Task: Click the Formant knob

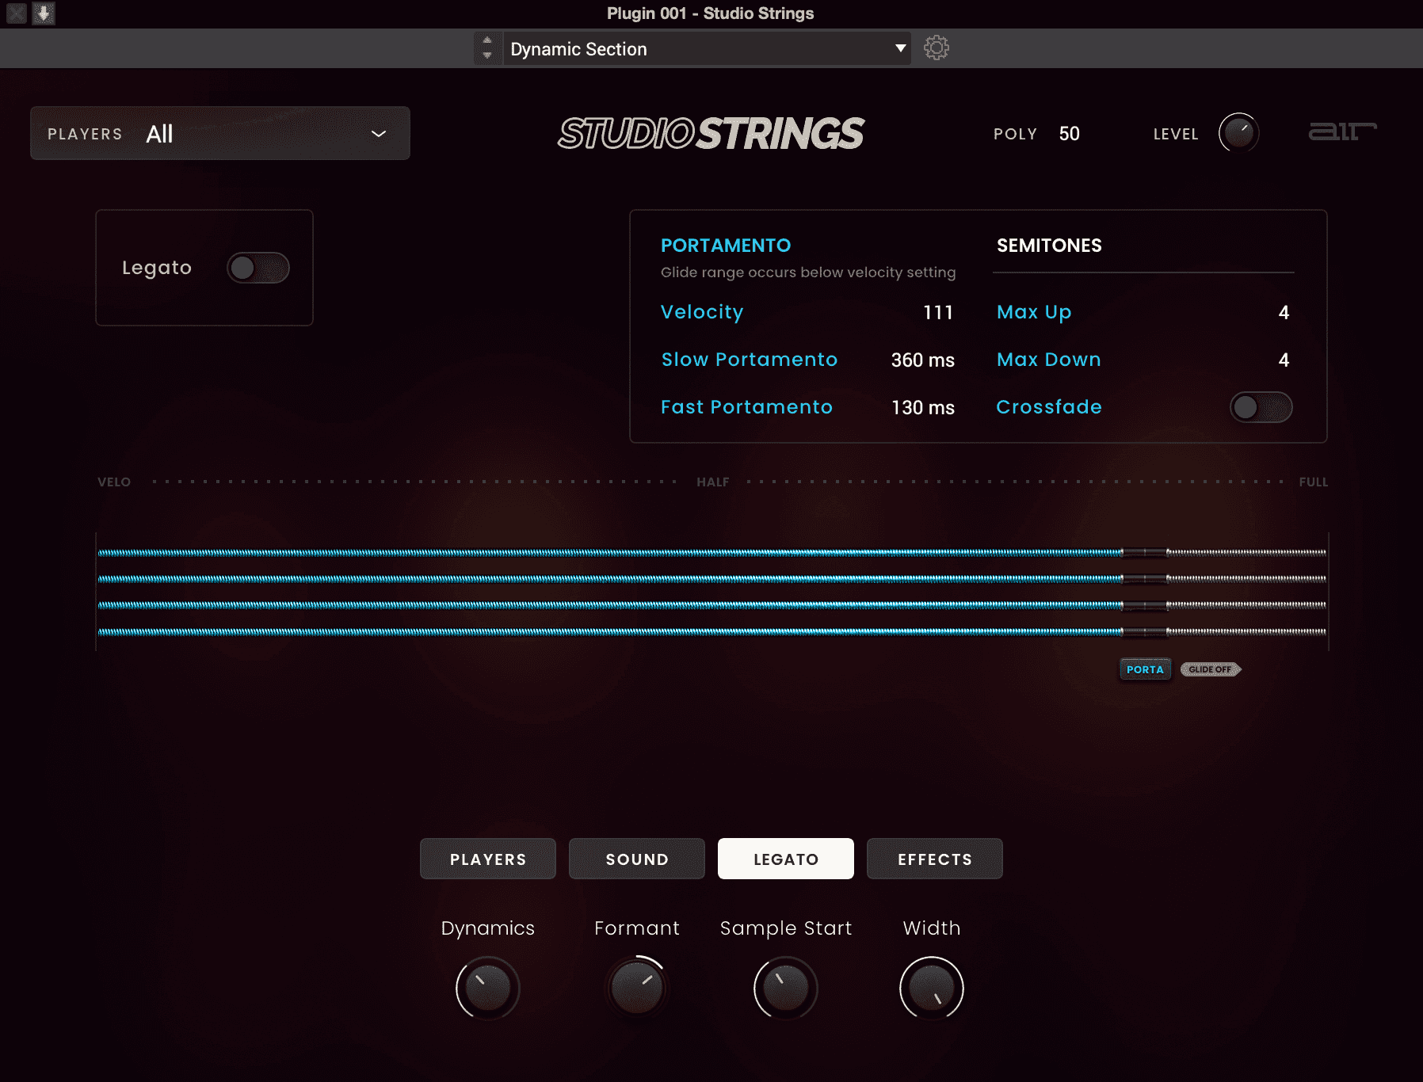Action: tap(636, 988)
